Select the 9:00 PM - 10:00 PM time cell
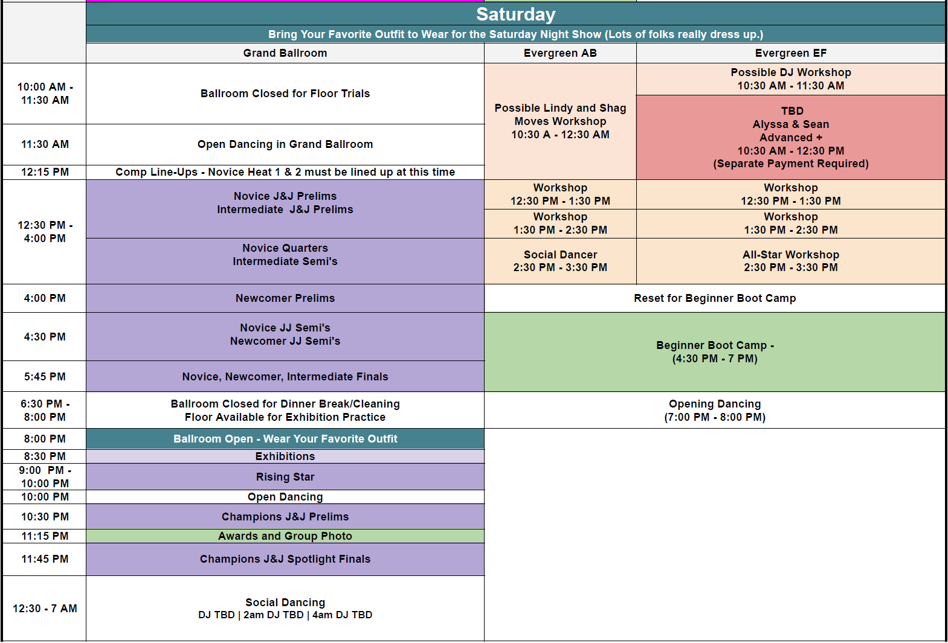 (45, 477)
